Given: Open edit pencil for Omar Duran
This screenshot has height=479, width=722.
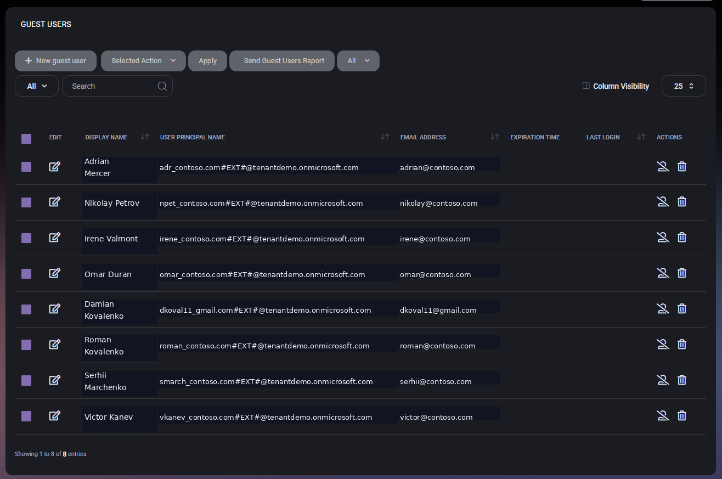Looking at the screenshot, I should pyautogui.click(x=54, y=273).
